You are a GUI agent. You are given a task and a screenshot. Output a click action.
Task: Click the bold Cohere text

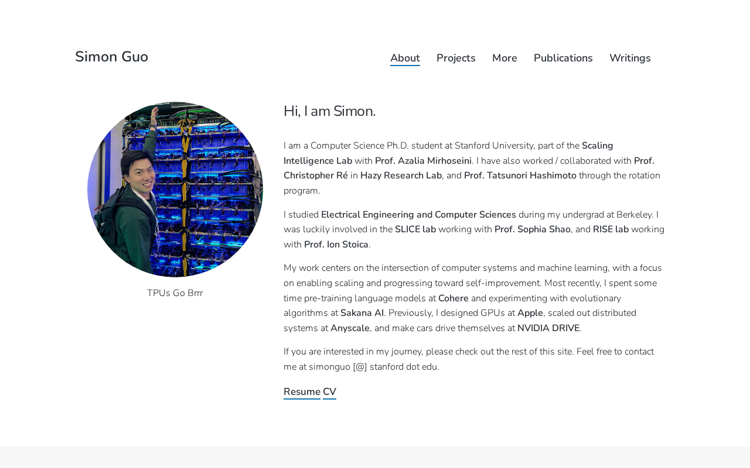point(453,298)
